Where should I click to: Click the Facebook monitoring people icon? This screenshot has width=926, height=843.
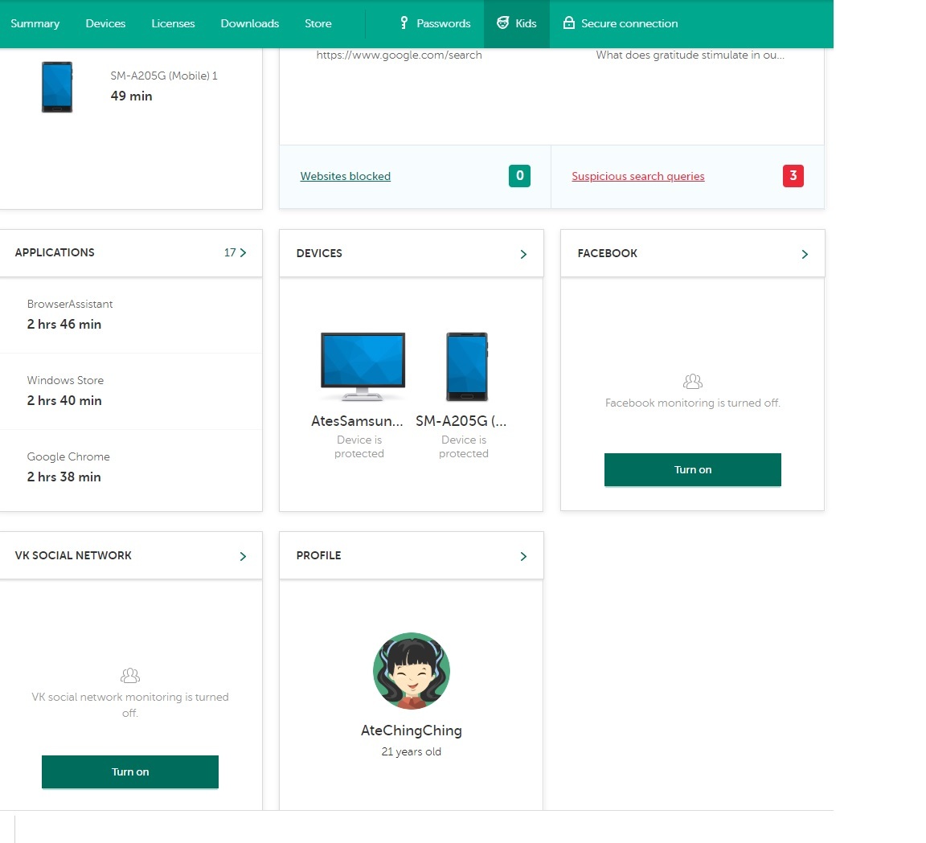[x=693, y=382]
